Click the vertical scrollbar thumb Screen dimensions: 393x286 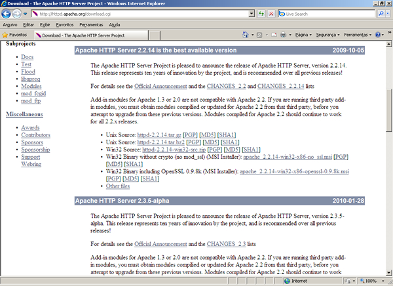click(388, 110)
